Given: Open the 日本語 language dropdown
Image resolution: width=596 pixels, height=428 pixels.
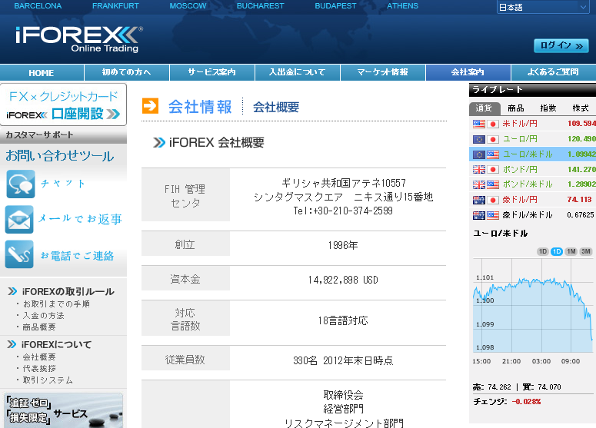Looking at the screenshot, I should pyautogui.click(x=543, y=8).
